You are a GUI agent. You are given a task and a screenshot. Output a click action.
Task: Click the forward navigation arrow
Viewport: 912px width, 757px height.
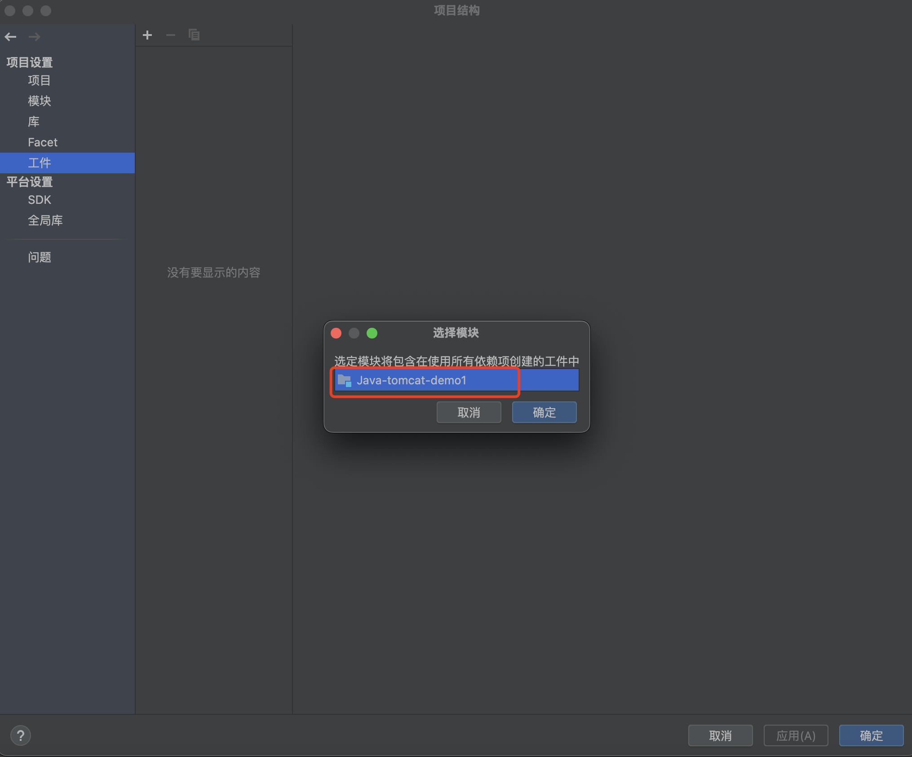[35, 37]
